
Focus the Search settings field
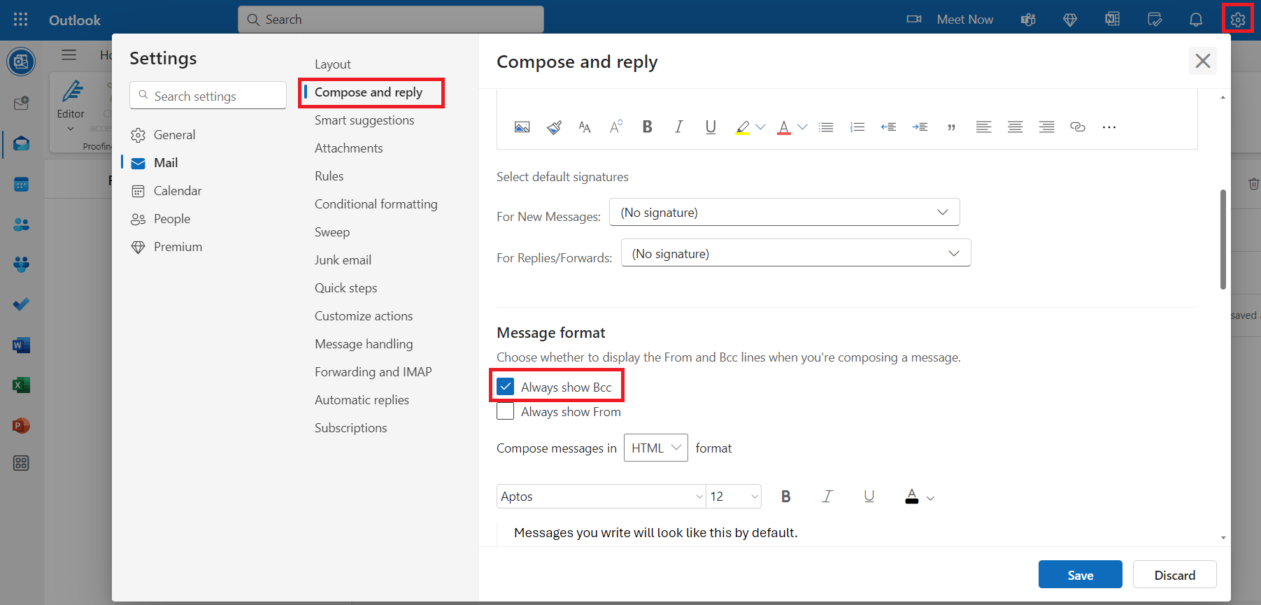pos(208,95)
